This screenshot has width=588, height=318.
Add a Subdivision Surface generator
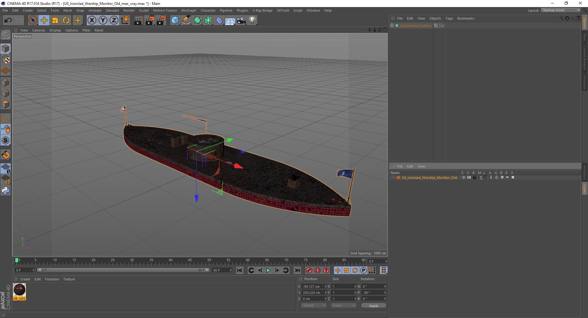point(197,20)
